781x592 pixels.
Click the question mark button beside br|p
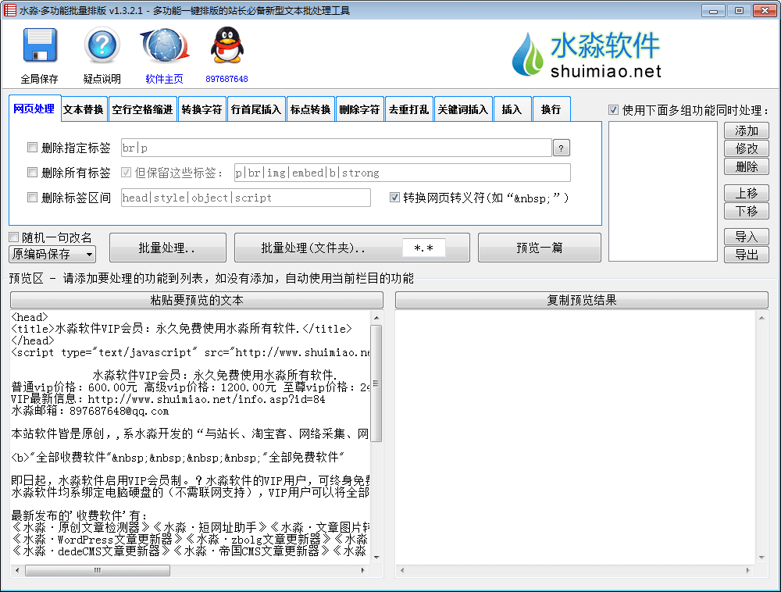tap(562, 148)
